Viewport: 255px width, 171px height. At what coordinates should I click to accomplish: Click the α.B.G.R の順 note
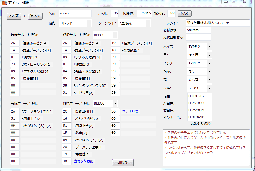[x=201, y=123]
